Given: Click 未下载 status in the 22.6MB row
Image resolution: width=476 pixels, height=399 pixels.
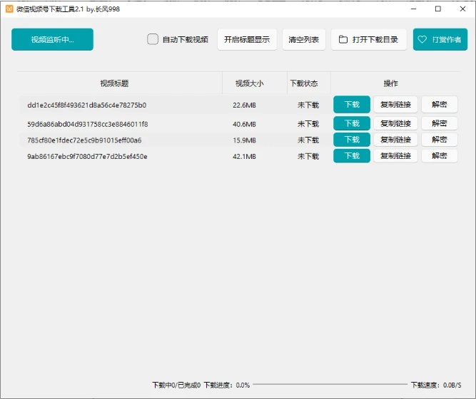Looking at the screenshot, I should click(308, 105).
